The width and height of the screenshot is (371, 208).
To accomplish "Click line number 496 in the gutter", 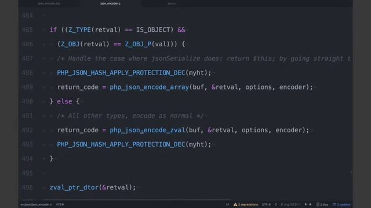I will click(27, 187).
